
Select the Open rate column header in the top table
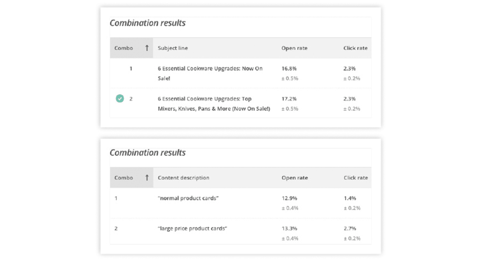pyautogui.click(x=294, y=48)
